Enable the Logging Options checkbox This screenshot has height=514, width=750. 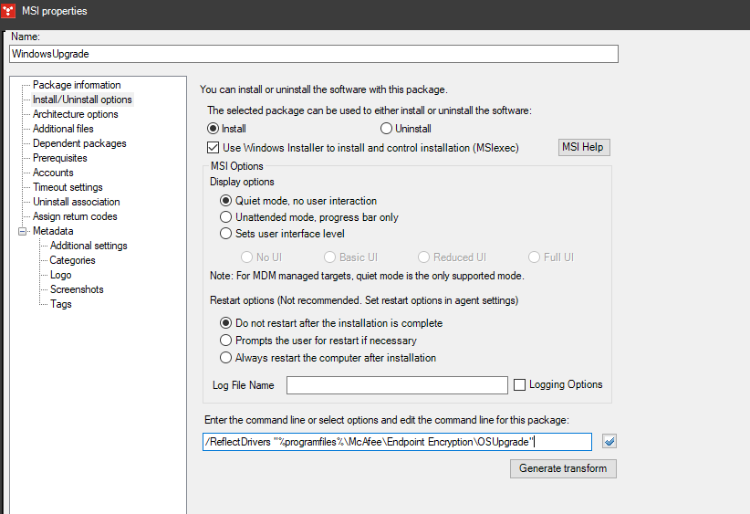[x=519, y=385]
